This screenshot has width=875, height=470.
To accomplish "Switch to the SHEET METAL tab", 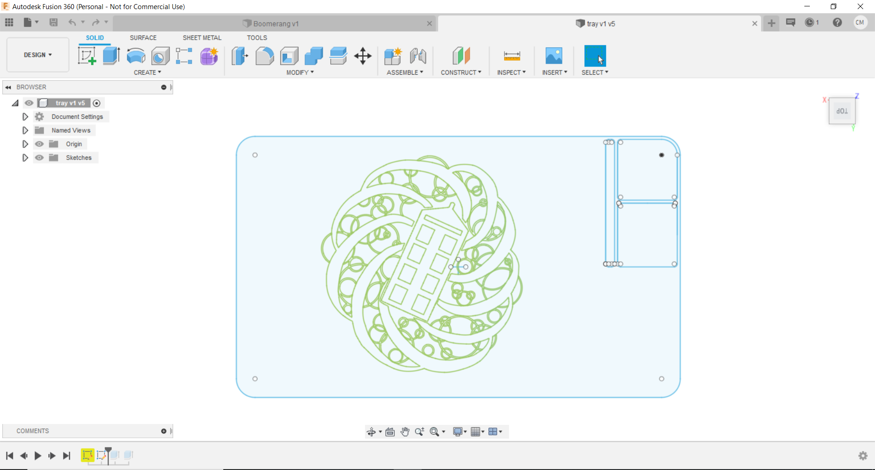I will click(202, 38).
